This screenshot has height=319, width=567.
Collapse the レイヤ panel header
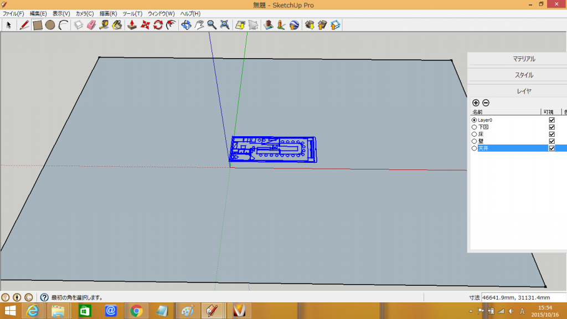click(523, 91)
